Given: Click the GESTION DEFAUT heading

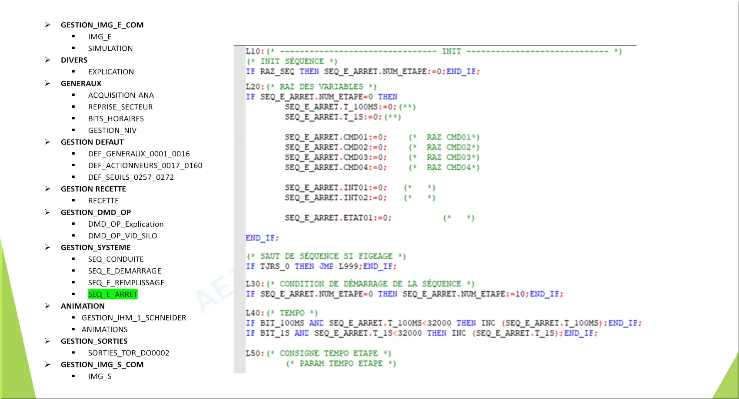Looking at the screenshot, I should [x=92, y=142].
